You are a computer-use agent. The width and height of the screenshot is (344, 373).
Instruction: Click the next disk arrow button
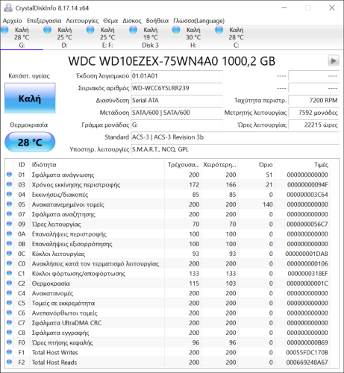[x=334, y=60]
